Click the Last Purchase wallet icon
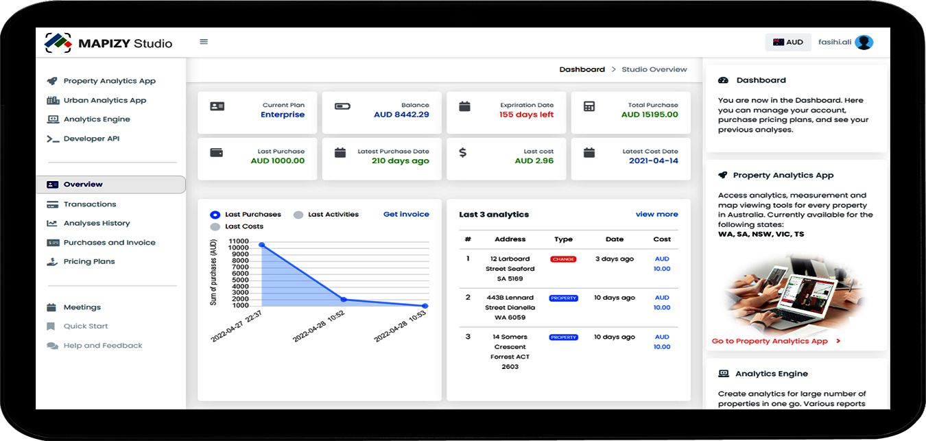 coord(217,153)
